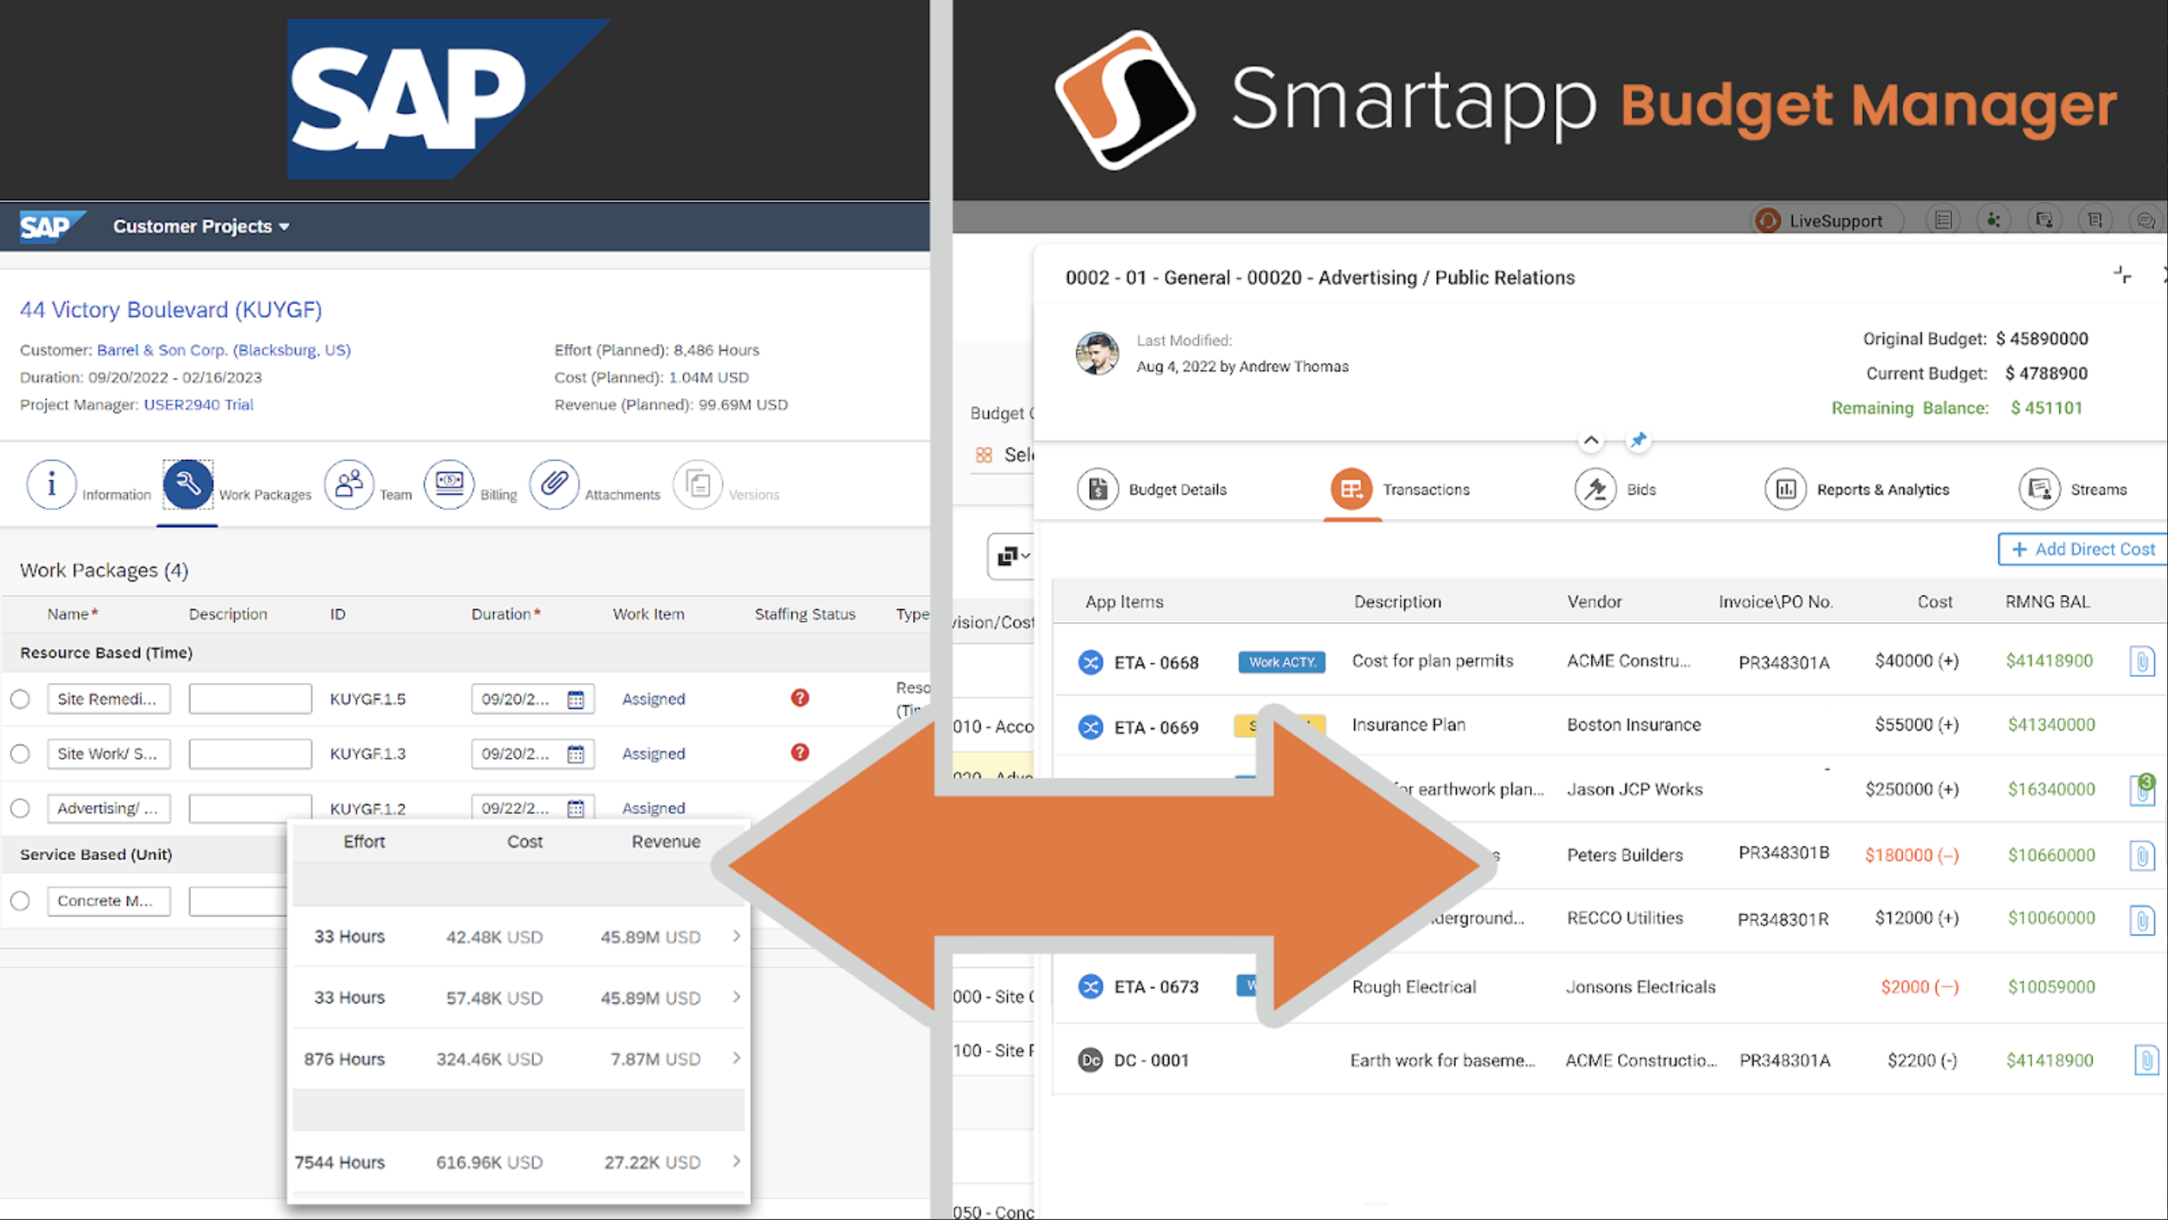This screenshot has height=1220, width=2168.
Task: Click Site Remedi... name input field
Action: 109,699
